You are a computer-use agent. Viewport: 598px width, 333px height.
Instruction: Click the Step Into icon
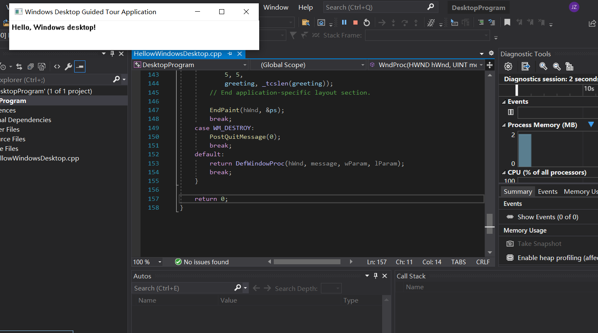[393, 22]
